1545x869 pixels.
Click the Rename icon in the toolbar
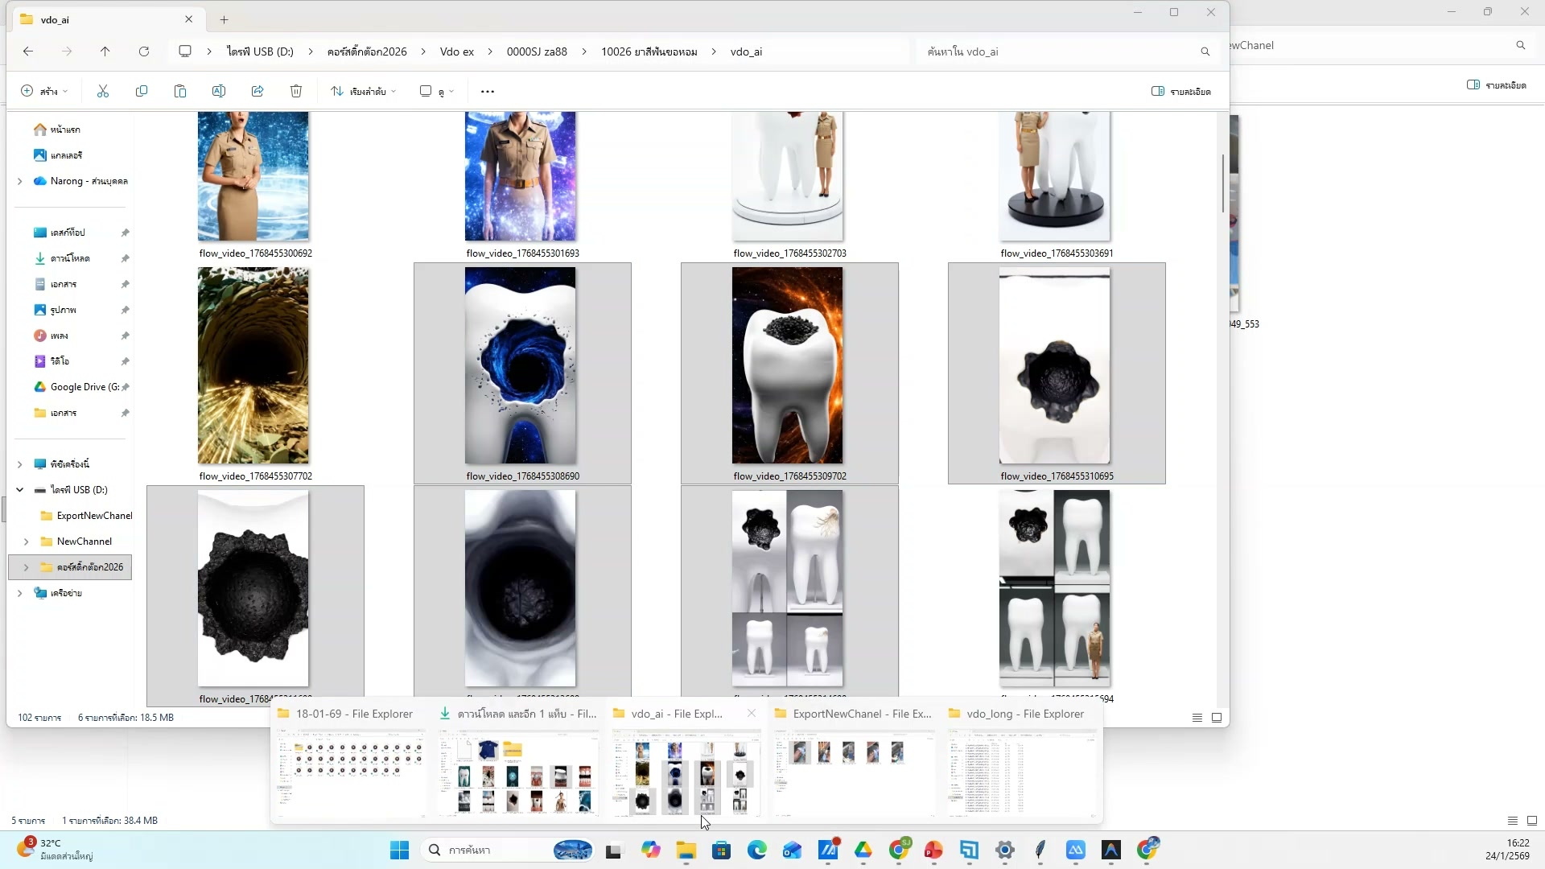[218, 91]
